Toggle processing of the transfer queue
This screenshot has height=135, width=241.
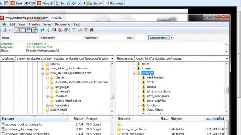pyautogui.click(x=48, y=30)
